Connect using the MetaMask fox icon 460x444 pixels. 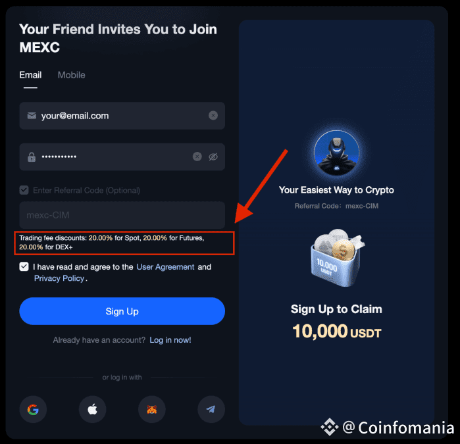coord(151,409)
